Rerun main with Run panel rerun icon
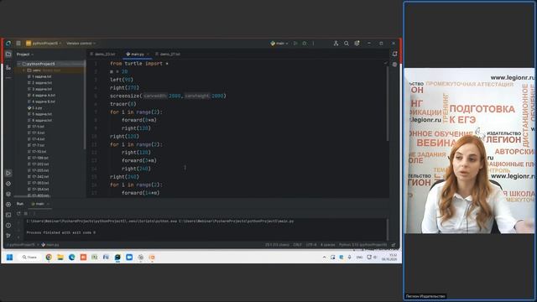Viewport: 537px width, 302px height. [x=18, y=213]
